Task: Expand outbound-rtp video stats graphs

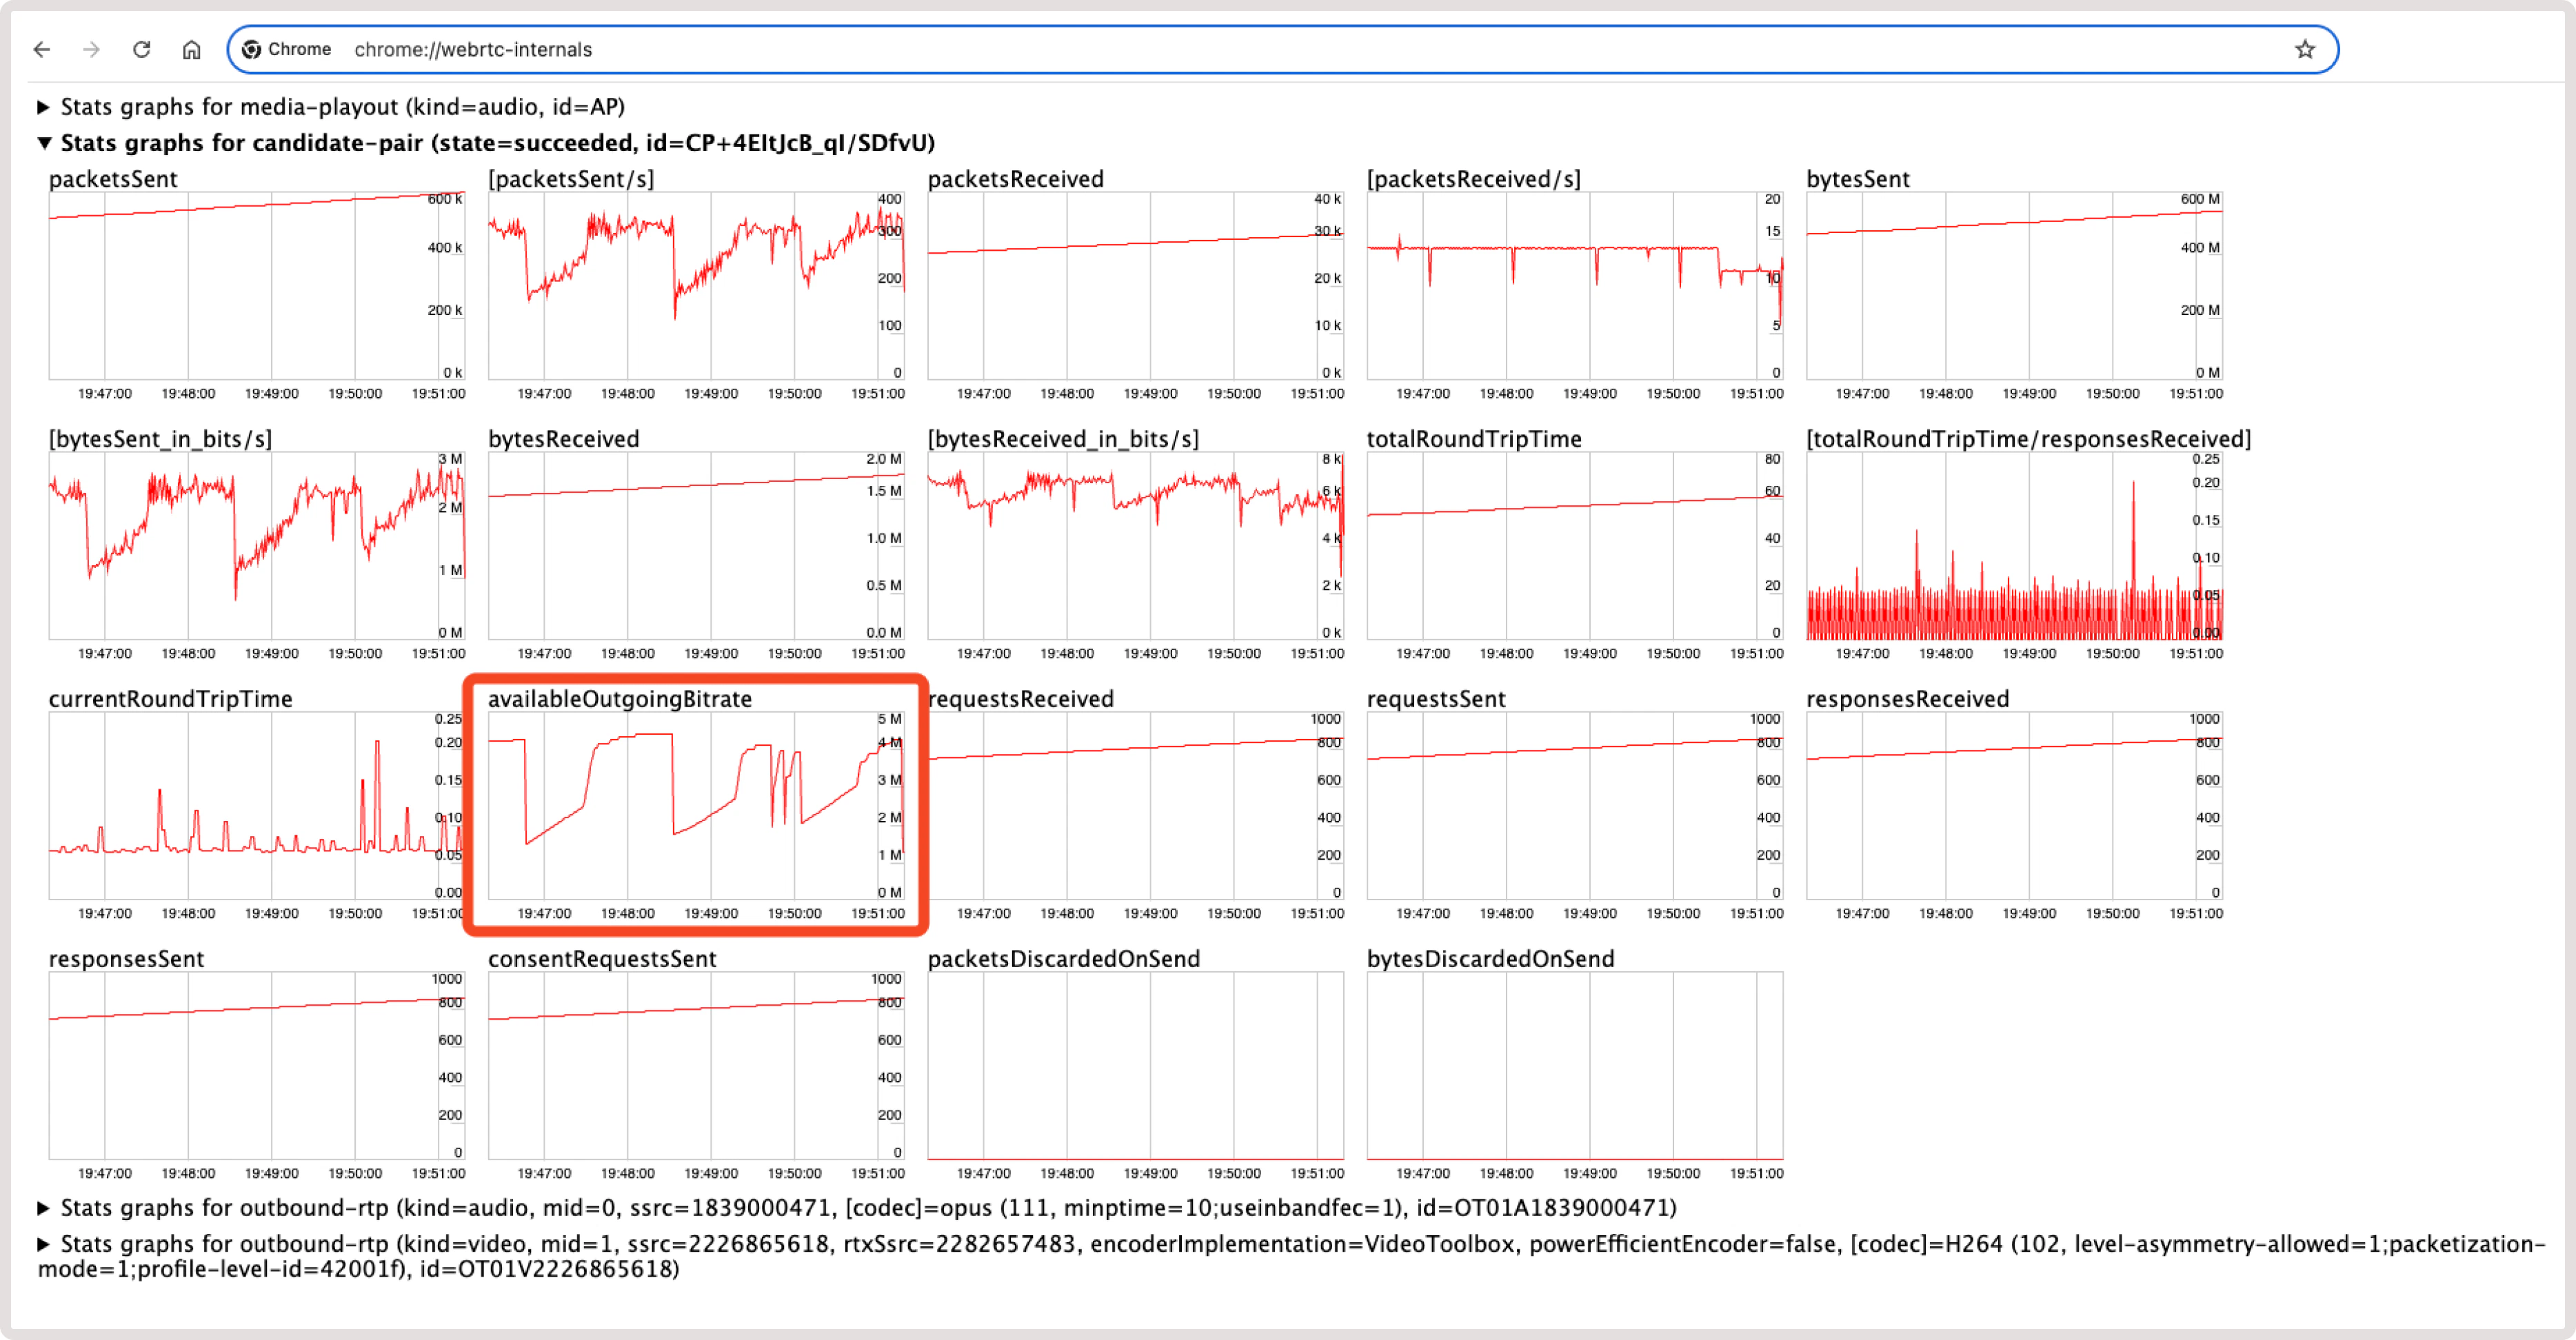Action: point(44,1244)
